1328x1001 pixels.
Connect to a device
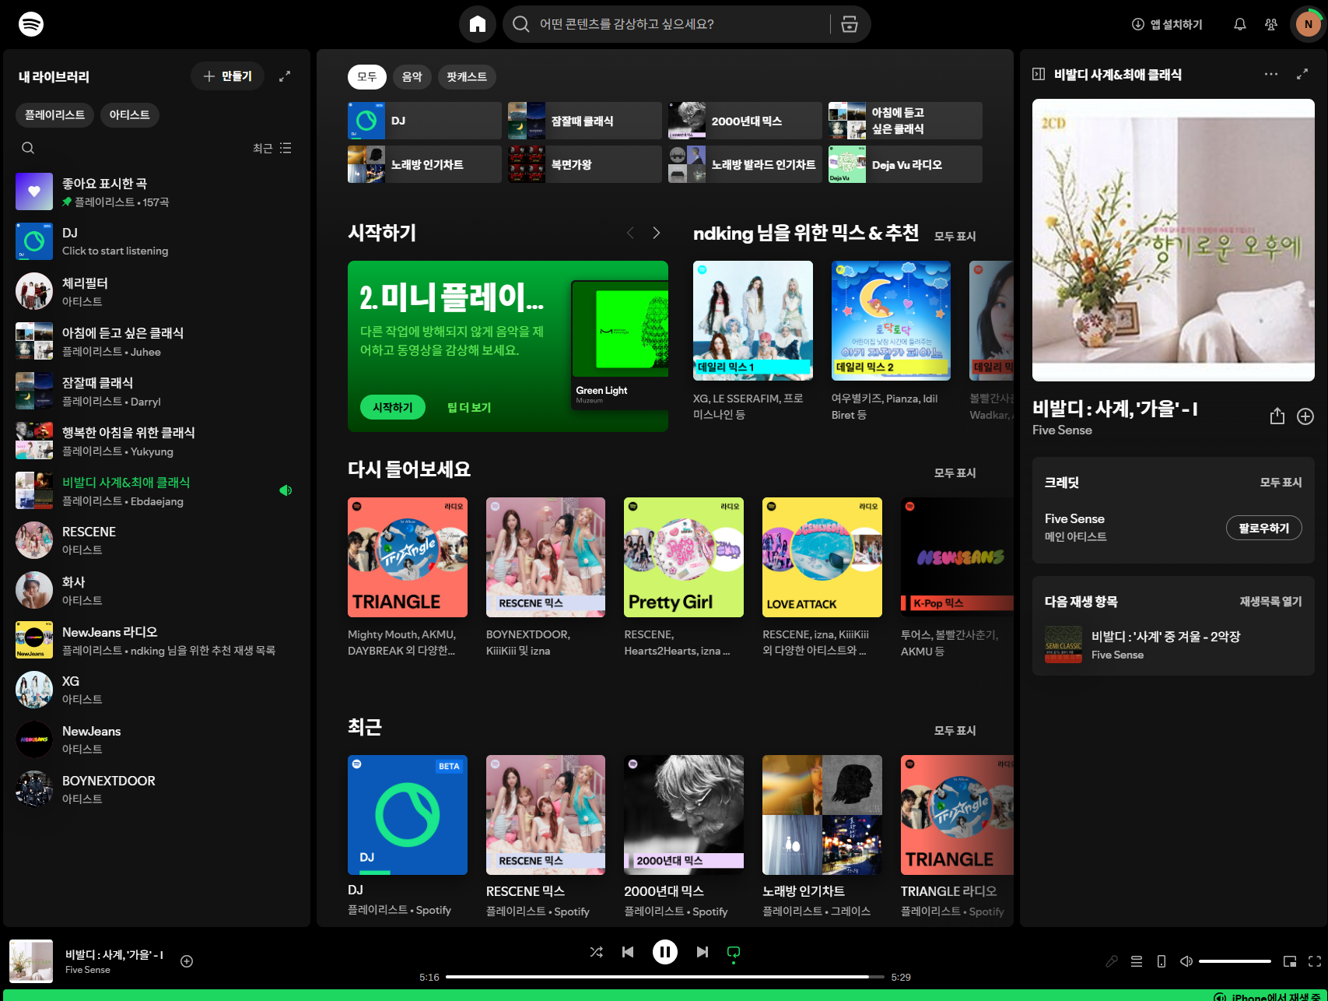click(x=1162, y=961)
